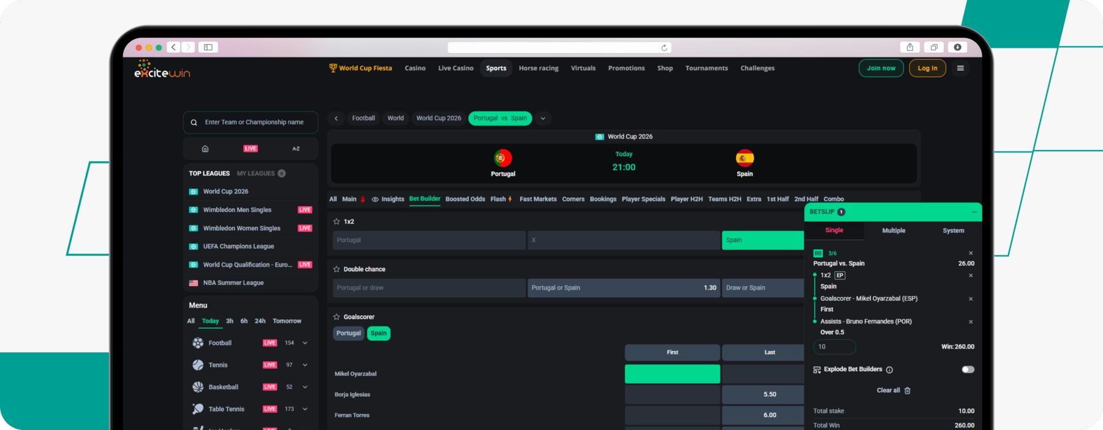The image size is (1103, 430).
Task: Click browser forward arrow
Action: [x=188, y=47]
